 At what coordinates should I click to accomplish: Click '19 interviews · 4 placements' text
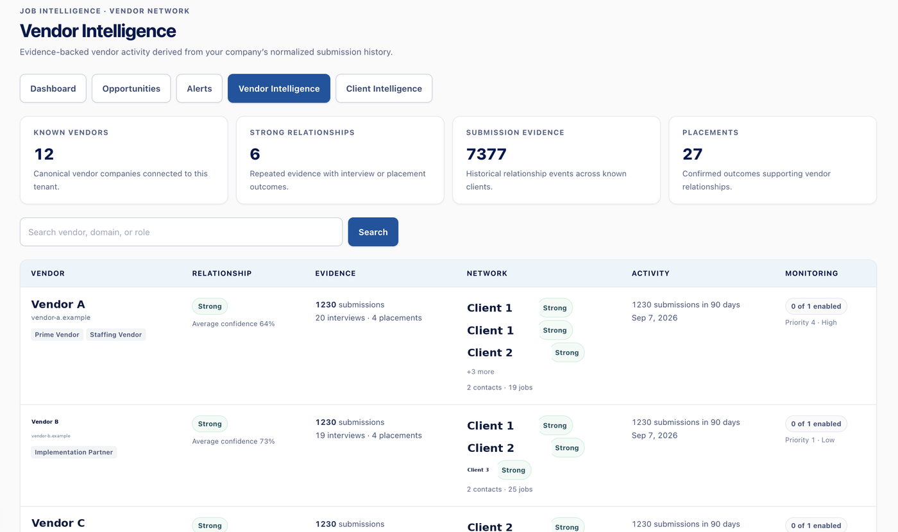pos(369,435)
